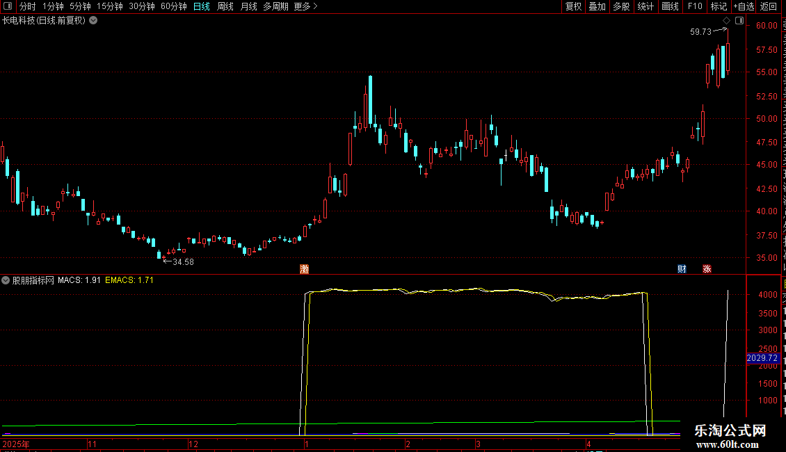
Task: Open the 股朋指标网 indicator dropdown
Action: coord(6,280)
